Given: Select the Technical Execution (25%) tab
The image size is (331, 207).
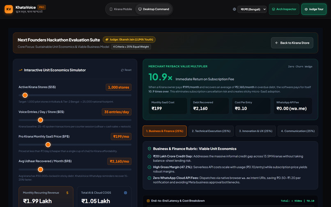Looking at the screenshot, I should coord(211,131).
